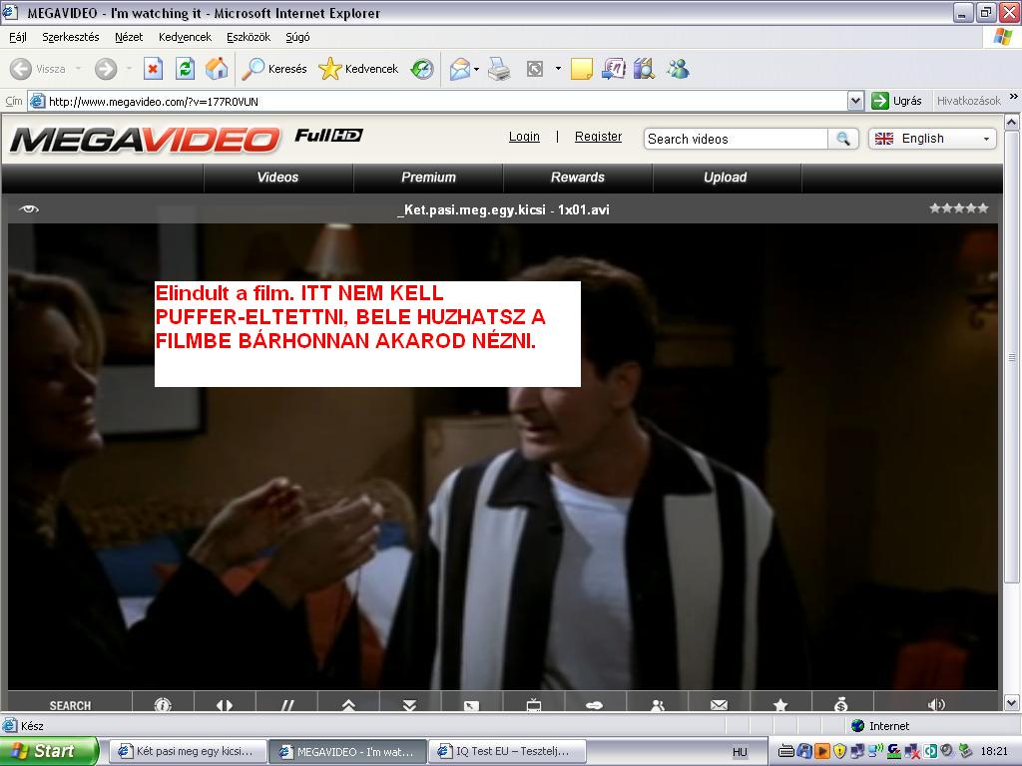Expand the address bar dropdown
Screen dimensions: 1022x766
[855, 101]
